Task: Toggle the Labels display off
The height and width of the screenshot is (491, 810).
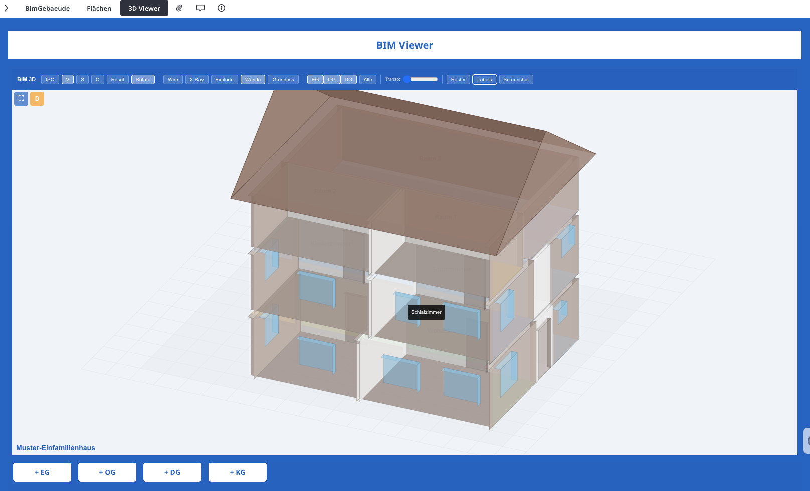Action: coord(484,79)
